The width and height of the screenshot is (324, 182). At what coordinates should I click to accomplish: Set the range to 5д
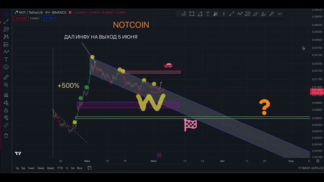coord(23,168)
